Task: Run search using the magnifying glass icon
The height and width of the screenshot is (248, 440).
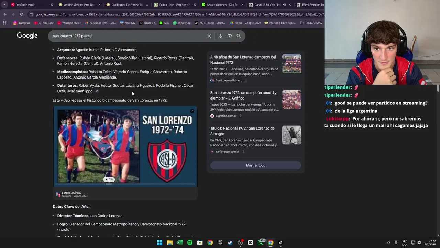Action: pyautogui.click(x=239, y=36)
